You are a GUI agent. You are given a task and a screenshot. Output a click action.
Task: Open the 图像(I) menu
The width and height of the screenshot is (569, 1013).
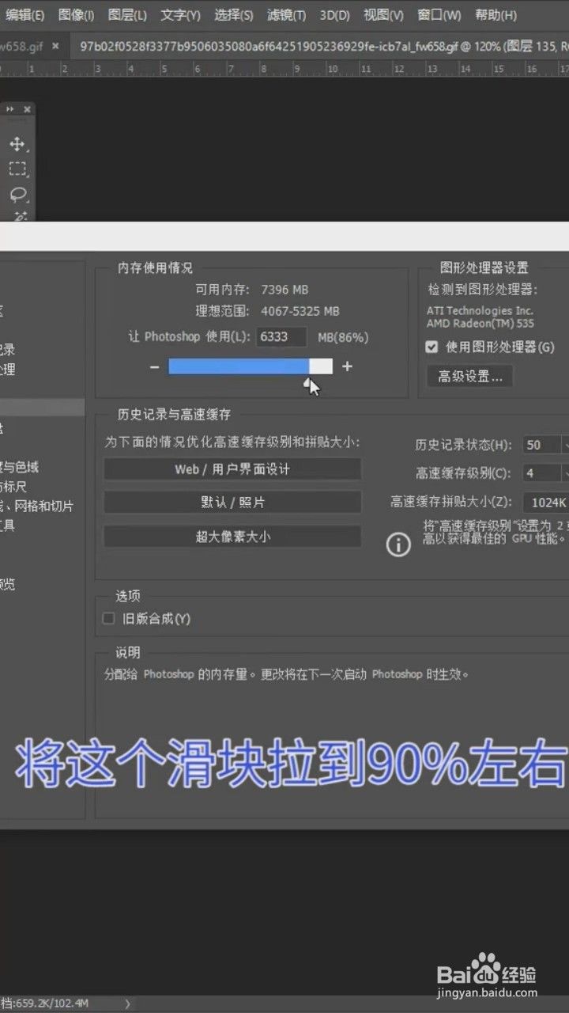[x=76, y=15]
